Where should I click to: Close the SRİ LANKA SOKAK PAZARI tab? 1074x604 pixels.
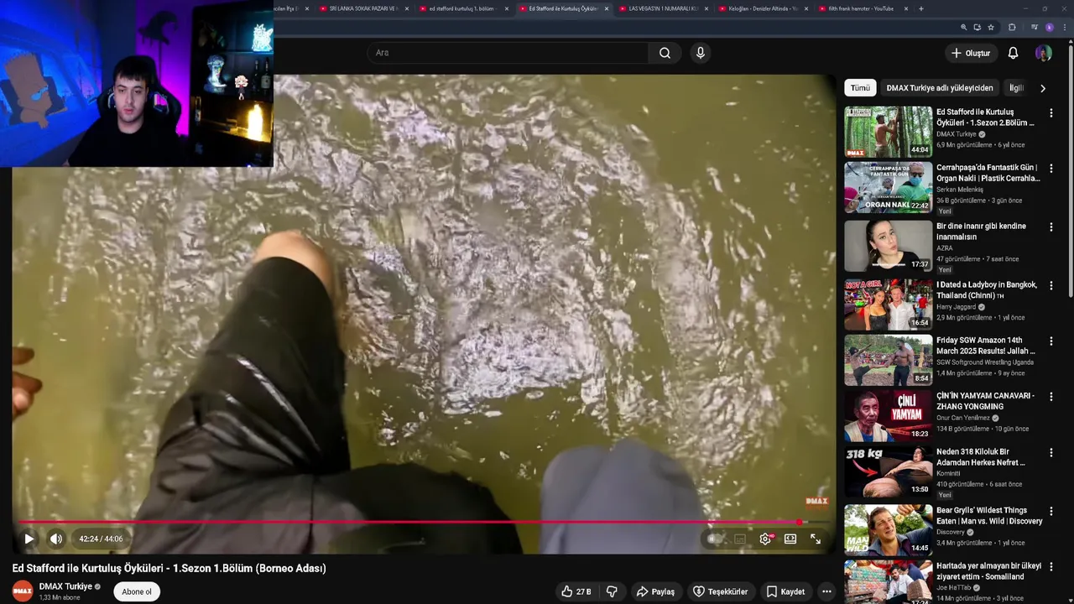(x=407, y=8)
